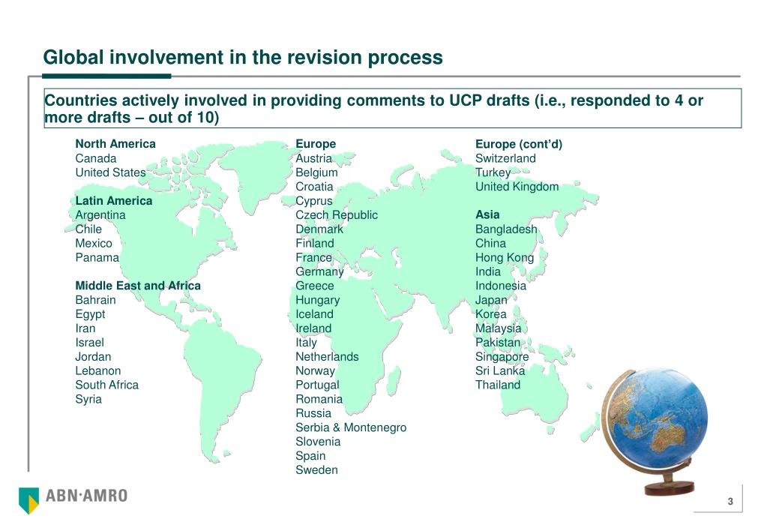Select the first 'Europe' heading
767x531 pixels.
pos(316,144)
